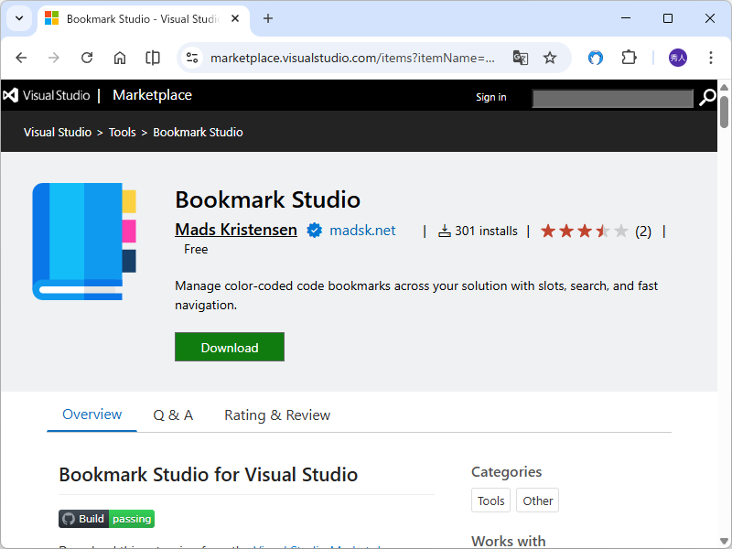Image resolution: width=732 pixels, height=549 pixels.
Task: Open the Google Translate icon in address bar
Action: (521, 57)
